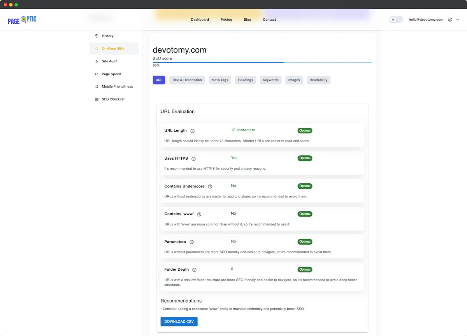Switch to the Headings tab
This screenshot has height=336, width=467.
(246, 80)
